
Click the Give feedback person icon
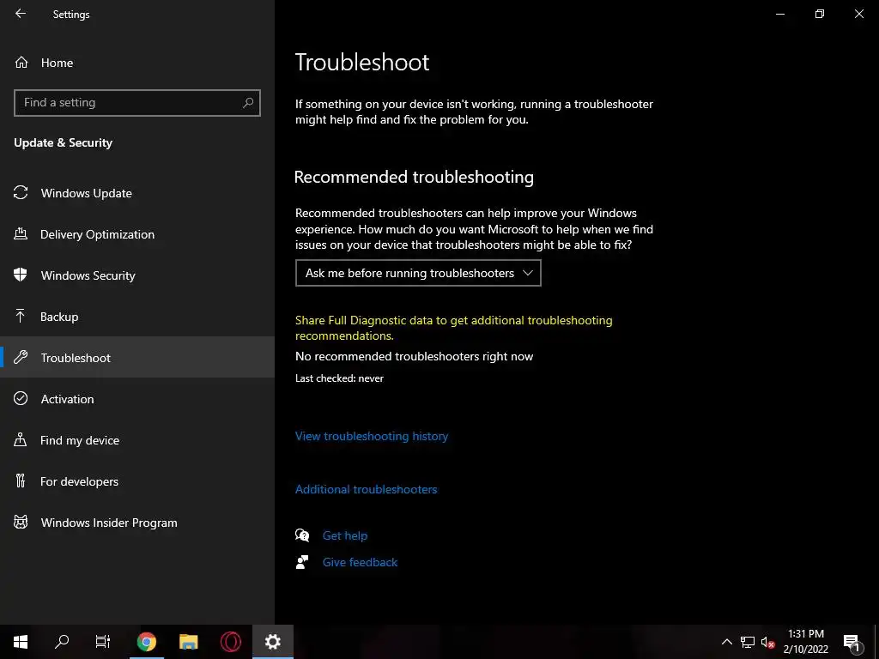point(302,562)
